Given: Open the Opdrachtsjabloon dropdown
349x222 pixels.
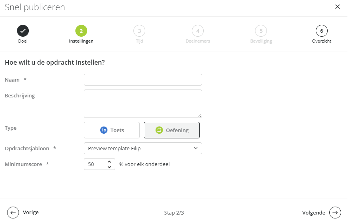Looking at the screenshot, I should (x=143, y=148).
